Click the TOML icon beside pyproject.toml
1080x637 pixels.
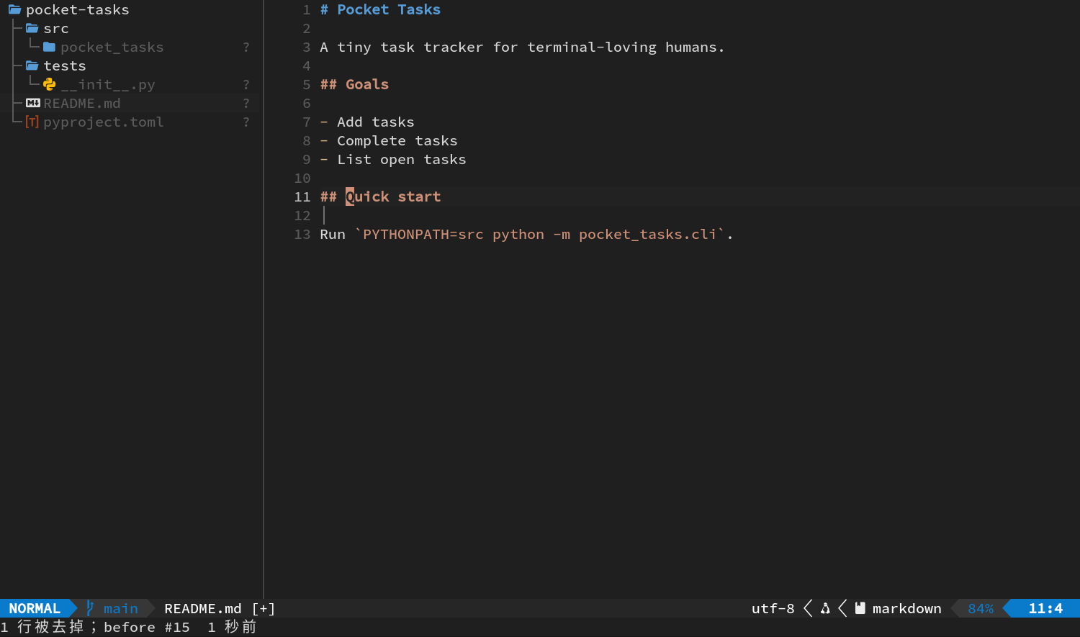pyautogui.click(x=32, y=122)
